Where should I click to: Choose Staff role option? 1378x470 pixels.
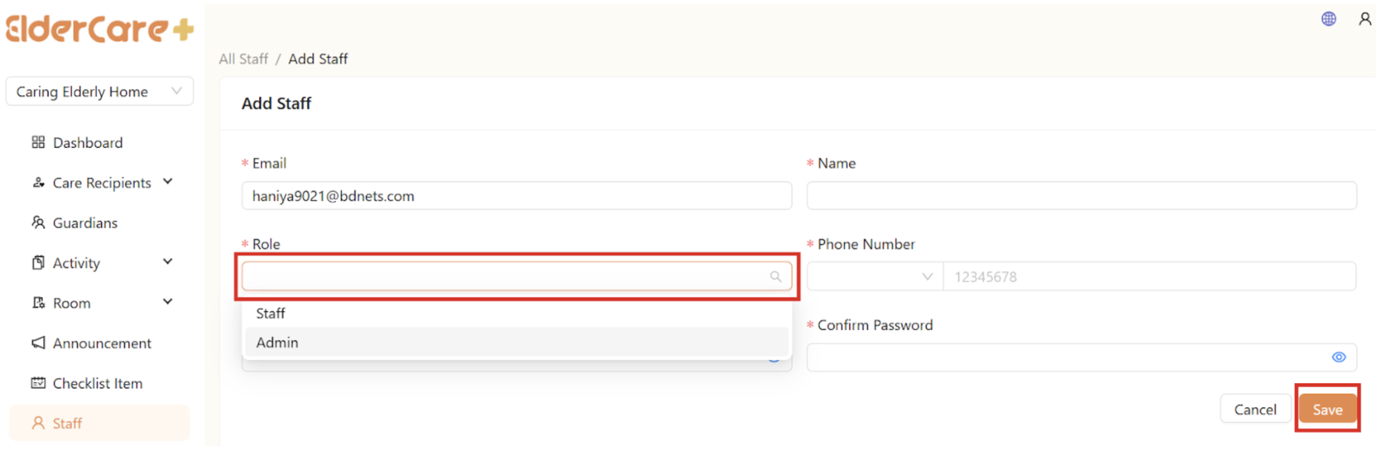click(x=271, y=313)
